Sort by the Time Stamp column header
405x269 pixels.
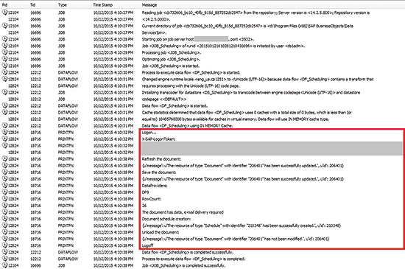pyautogui.click(x=103, y=5)
